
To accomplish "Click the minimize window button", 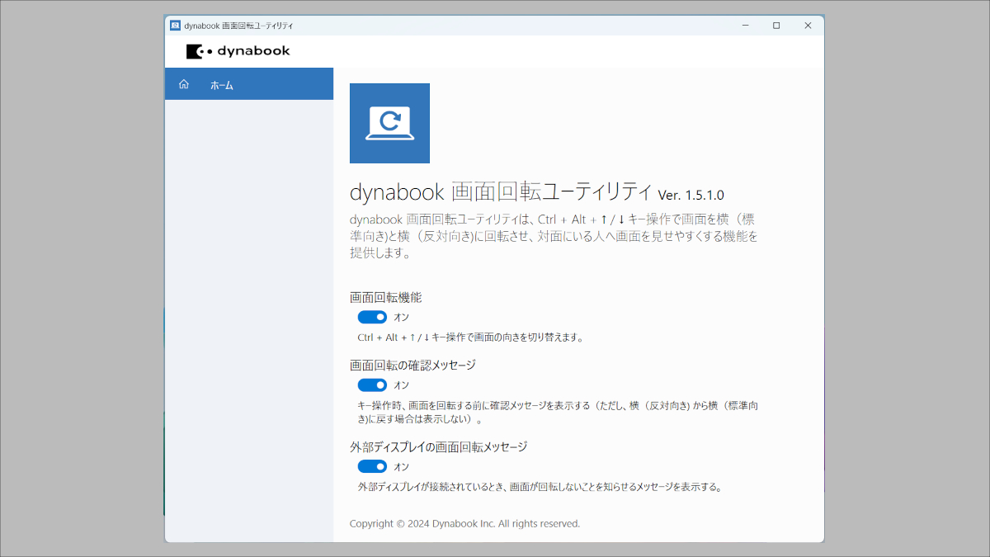I will tap(744, 25).
